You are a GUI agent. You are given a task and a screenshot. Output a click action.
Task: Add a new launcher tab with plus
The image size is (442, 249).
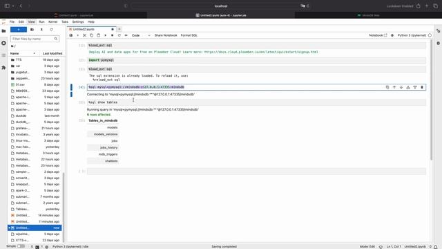tap(119, 29)
